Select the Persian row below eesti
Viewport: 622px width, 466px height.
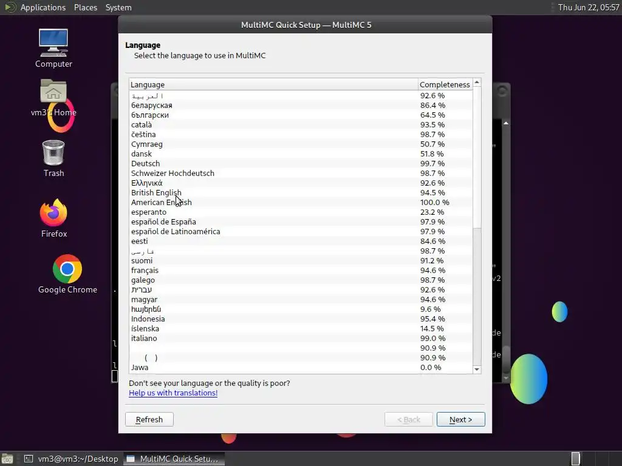[301, 251]
